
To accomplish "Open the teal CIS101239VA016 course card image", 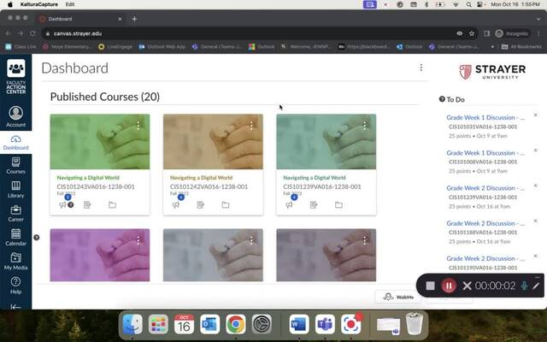I will click(326, 142).
